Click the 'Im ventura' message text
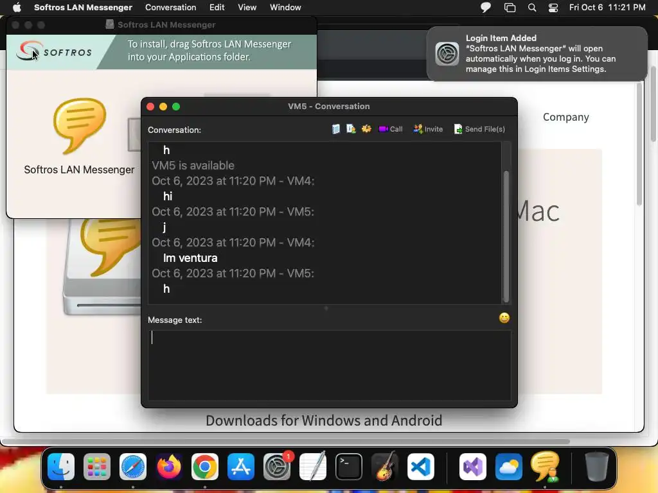This screenshot has width=658, height=493. coord(190,258)
